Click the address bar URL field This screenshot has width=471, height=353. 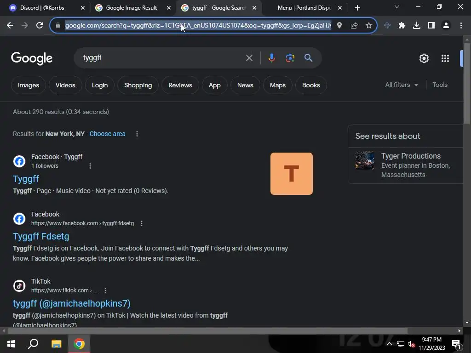coord(198,26)
